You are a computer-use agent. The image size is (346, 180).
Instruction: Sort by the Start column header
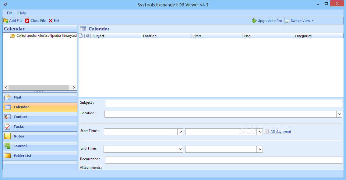[x=217, y=36]
